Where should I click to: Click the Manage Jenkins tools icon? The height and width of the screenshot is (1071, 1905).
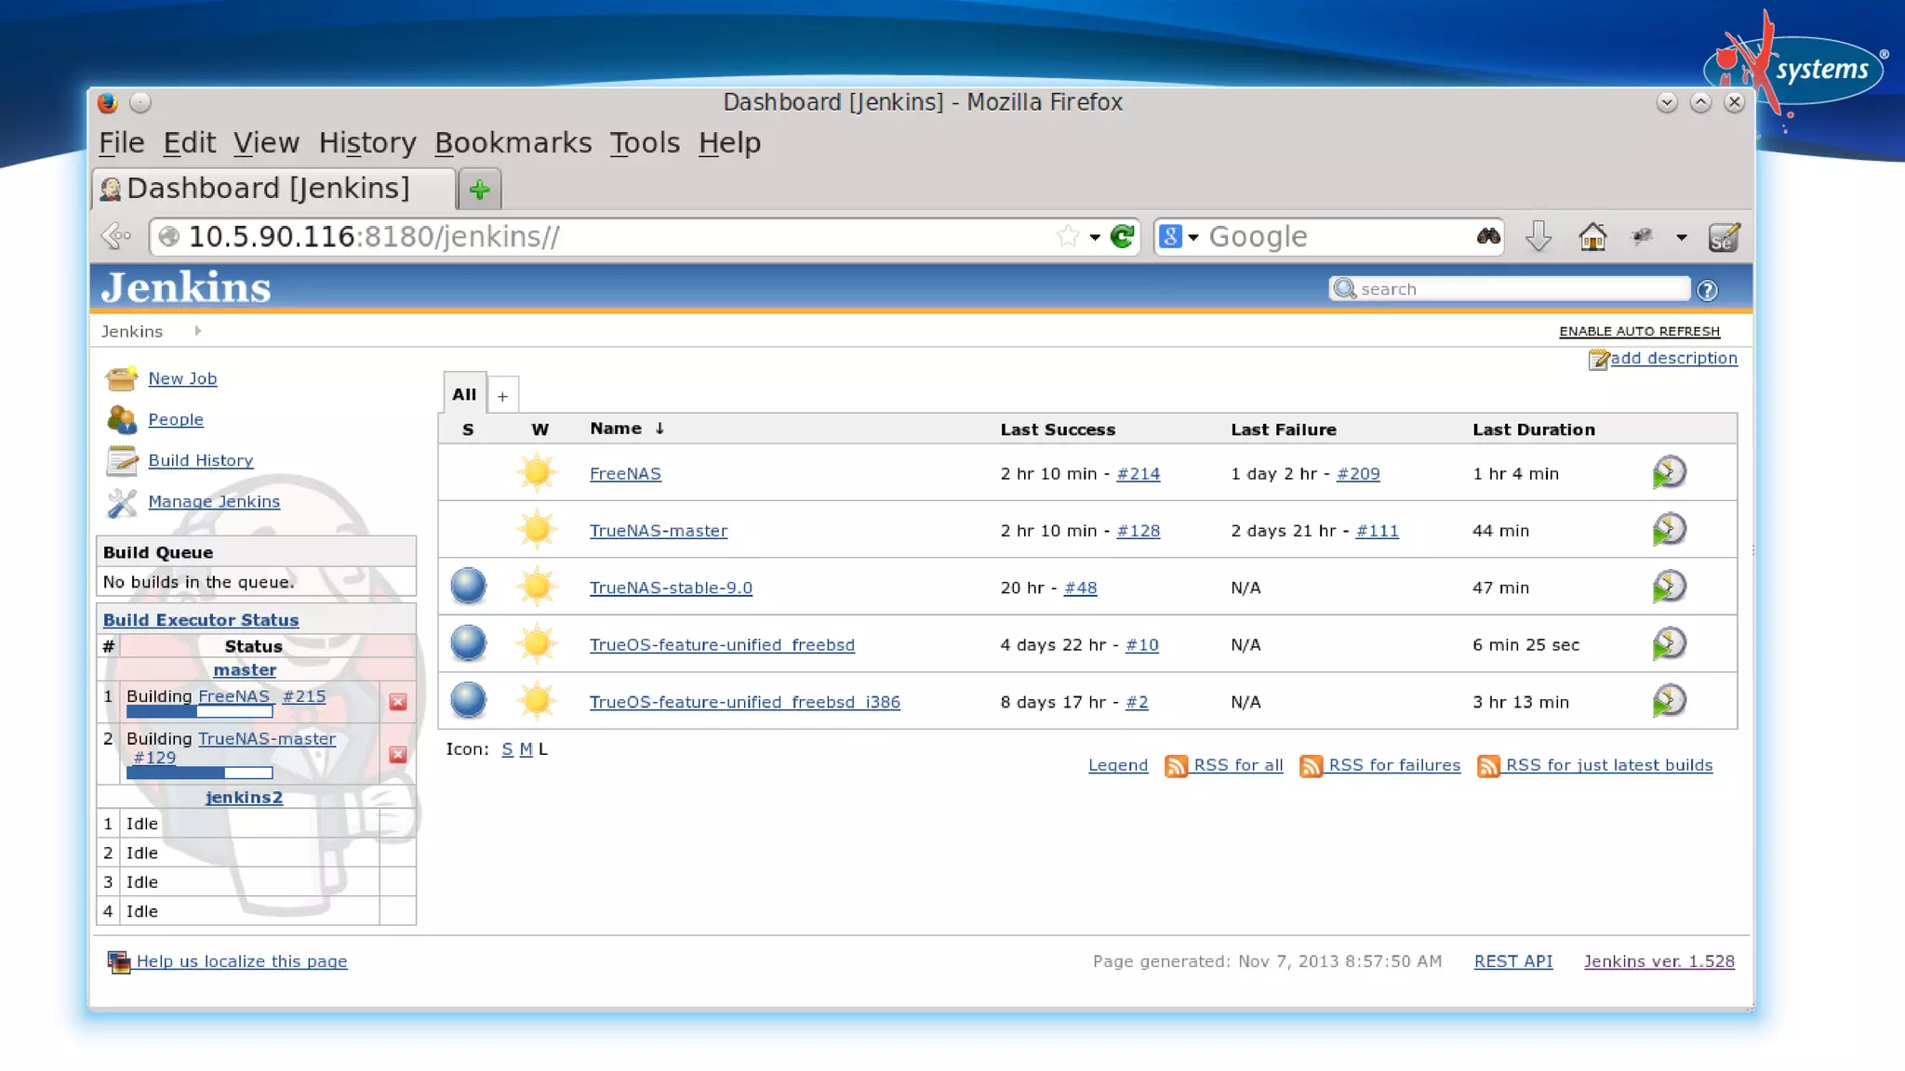point(121,502)
